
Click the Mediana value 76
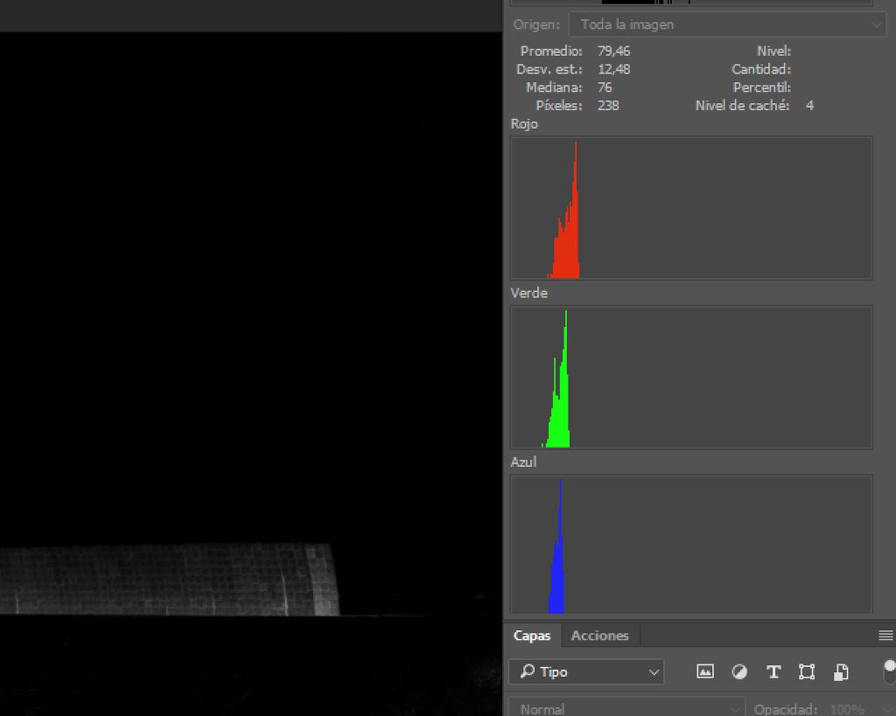tap(605, 87)
